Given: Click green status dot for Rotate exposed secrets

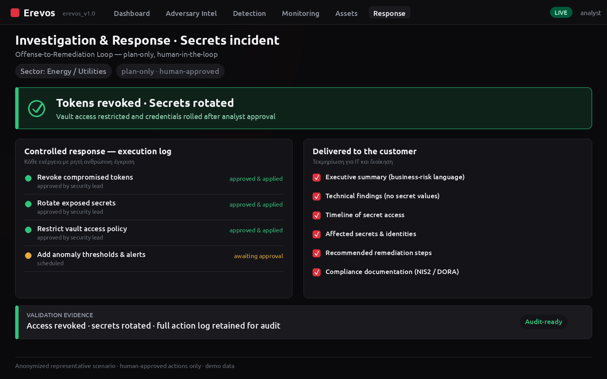Looking at the screenshot, I should point(28,204).
